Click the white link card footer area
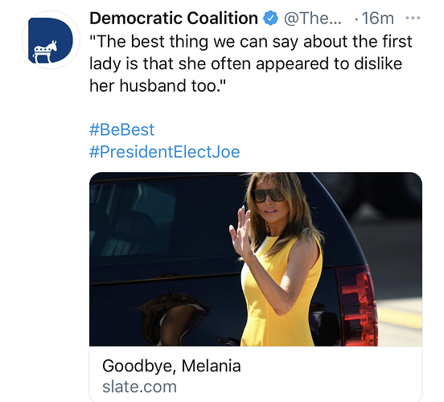 256,374
